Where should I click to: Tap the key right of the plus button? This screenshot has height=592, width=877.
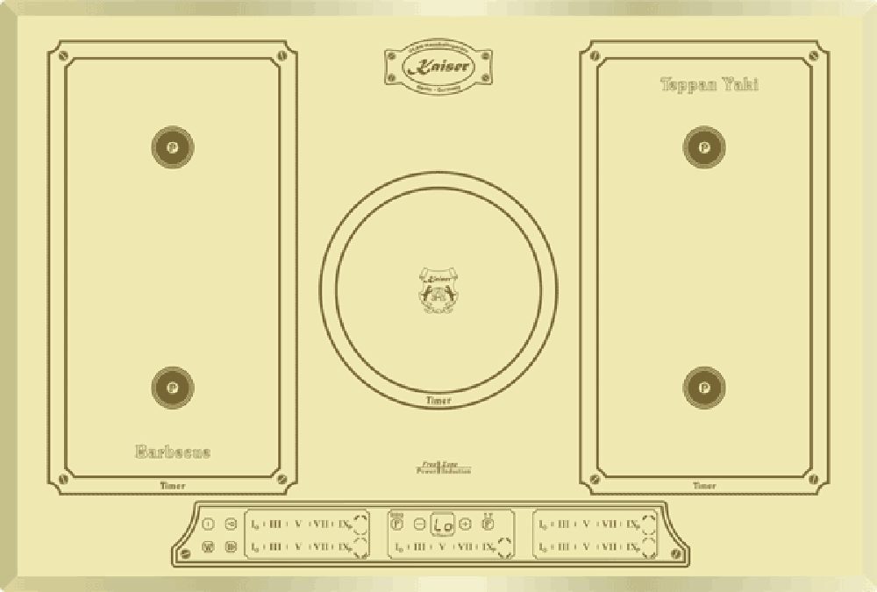click(x=488, y=524)
